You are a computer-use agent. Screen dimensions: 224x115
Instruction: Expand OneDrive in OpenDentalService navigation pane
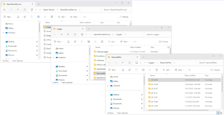coord(3,33)
